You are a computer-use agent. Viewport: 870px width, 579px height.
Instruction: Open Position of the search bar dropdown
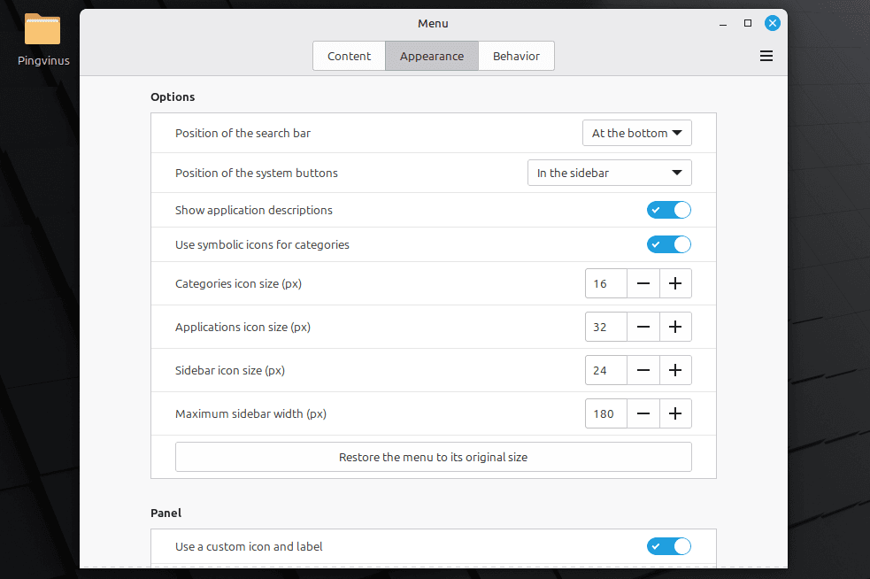pyautogui.click(x=636, y=133)
